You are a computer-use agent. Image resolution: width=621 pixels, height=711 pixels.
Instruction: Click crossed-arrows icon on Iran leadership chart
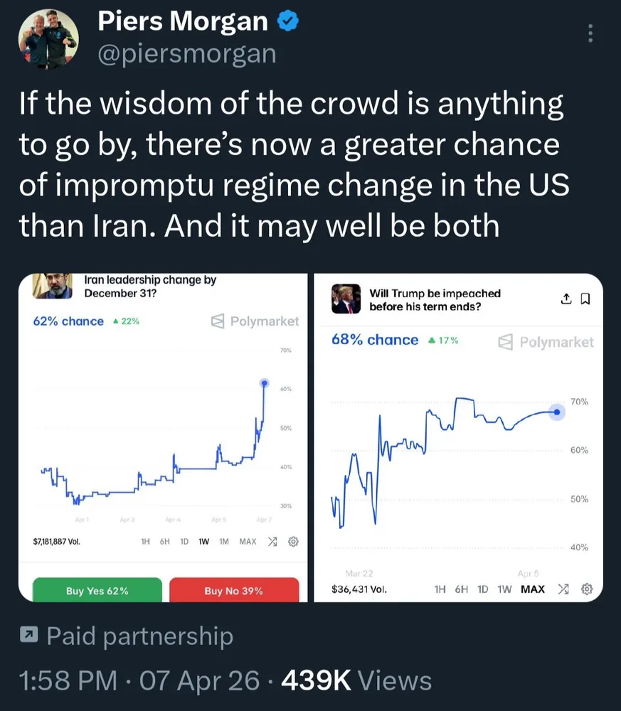pos(272,542)
